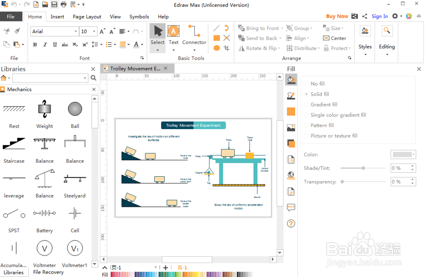Click the cut scissors icon

(7, 31)
